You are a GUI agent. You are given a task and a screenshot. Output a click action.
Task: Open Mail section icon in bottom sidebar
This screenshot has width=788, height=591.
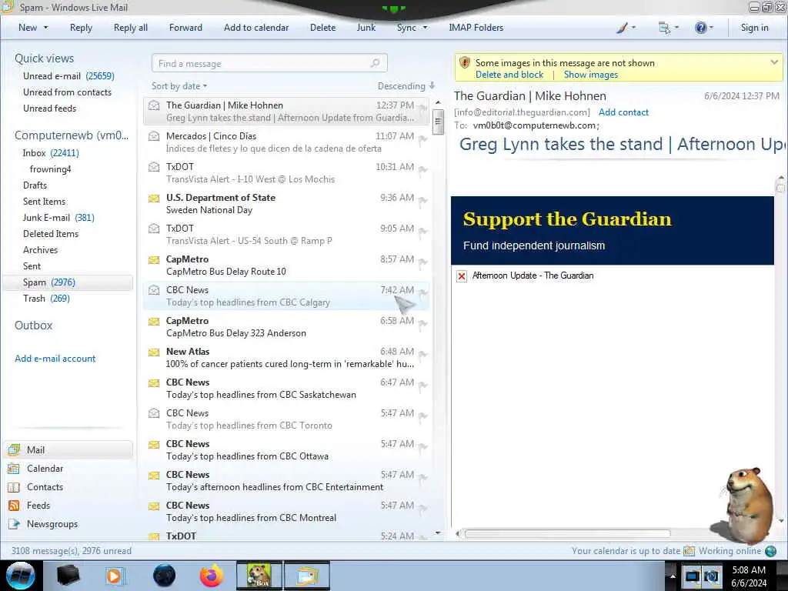click(14, 449)
